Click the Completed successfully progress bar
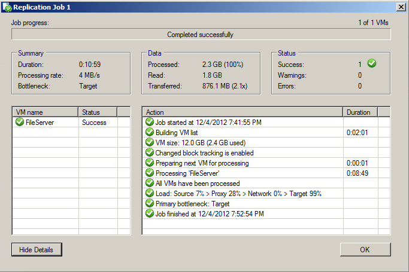Viewport: 409px width, 272px height. 201,34
